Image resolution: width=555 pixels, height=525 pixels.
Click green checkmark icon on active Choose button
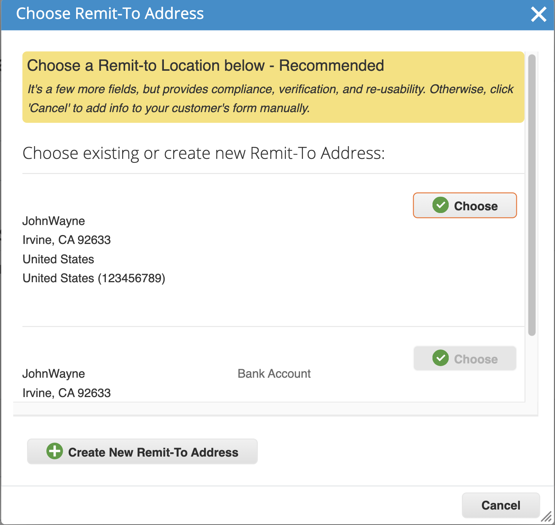pos(440,205)
